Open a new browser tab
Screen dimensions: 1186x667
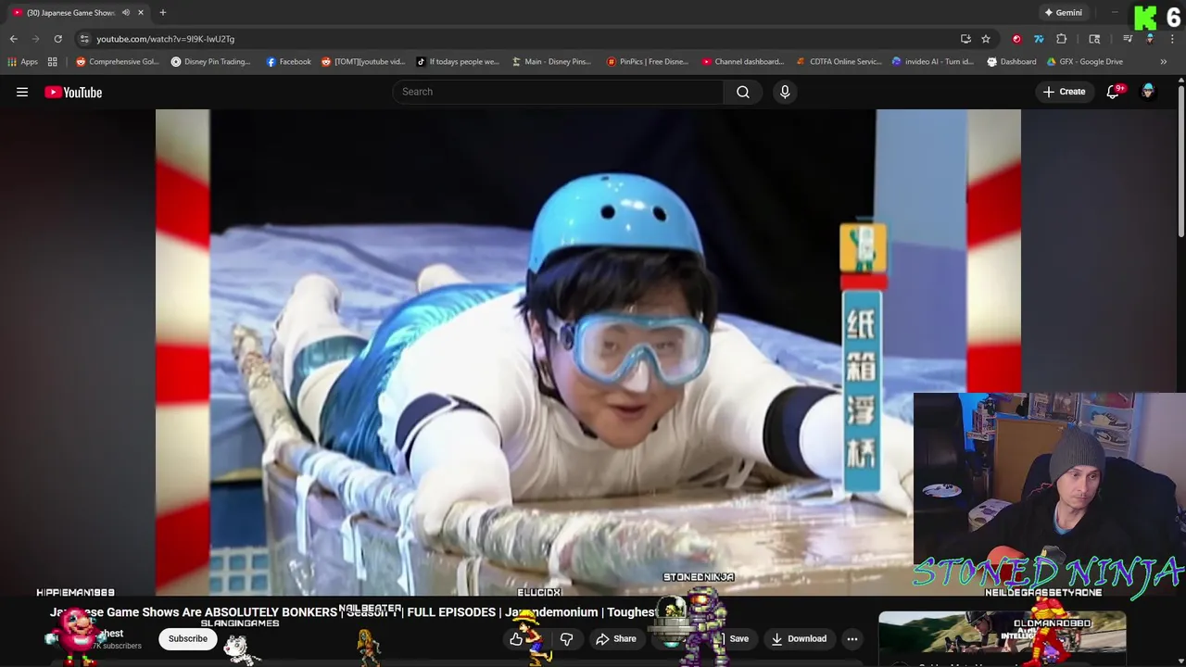(x=163, y=13)
